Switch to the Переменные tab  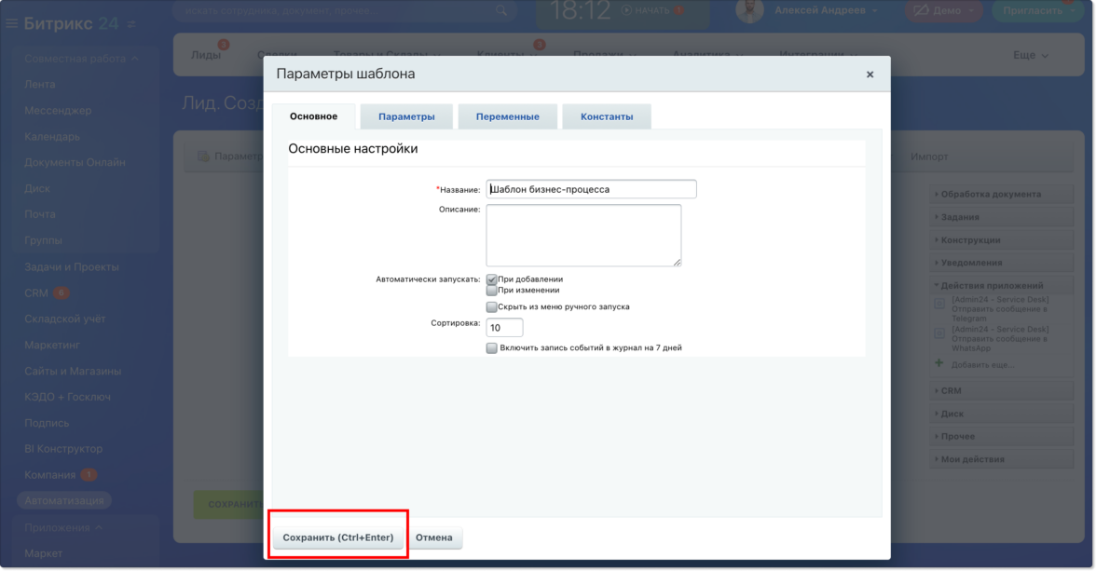[507, 116]
